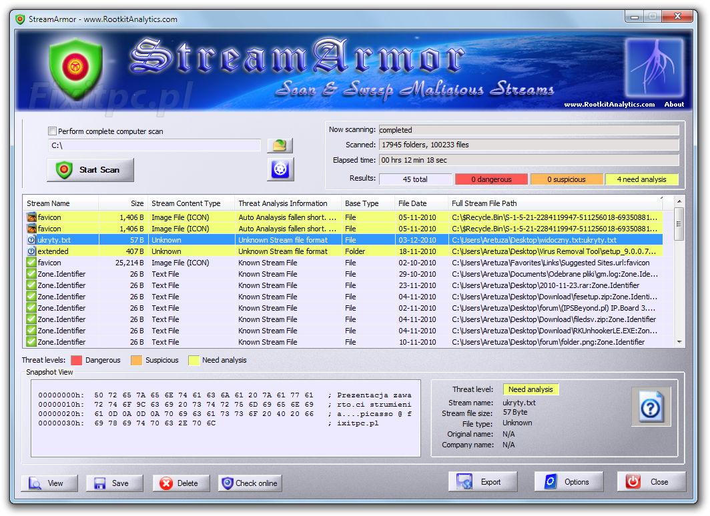This screenshot has height=516, width=710.
Task: Sort by Stream Content Type column header
Action: coord(191,203)
